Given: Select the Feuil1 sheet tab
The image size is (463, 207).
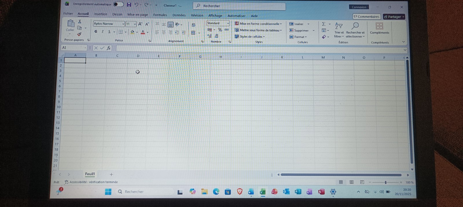Looking at the screenshot, I should tap(90, 174).
